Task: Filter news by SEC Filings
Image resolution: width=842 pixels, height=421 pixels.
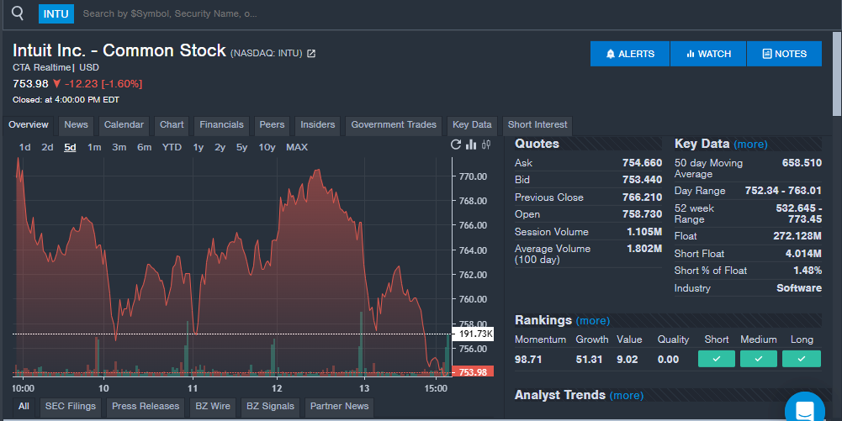Action: [71, 407]
